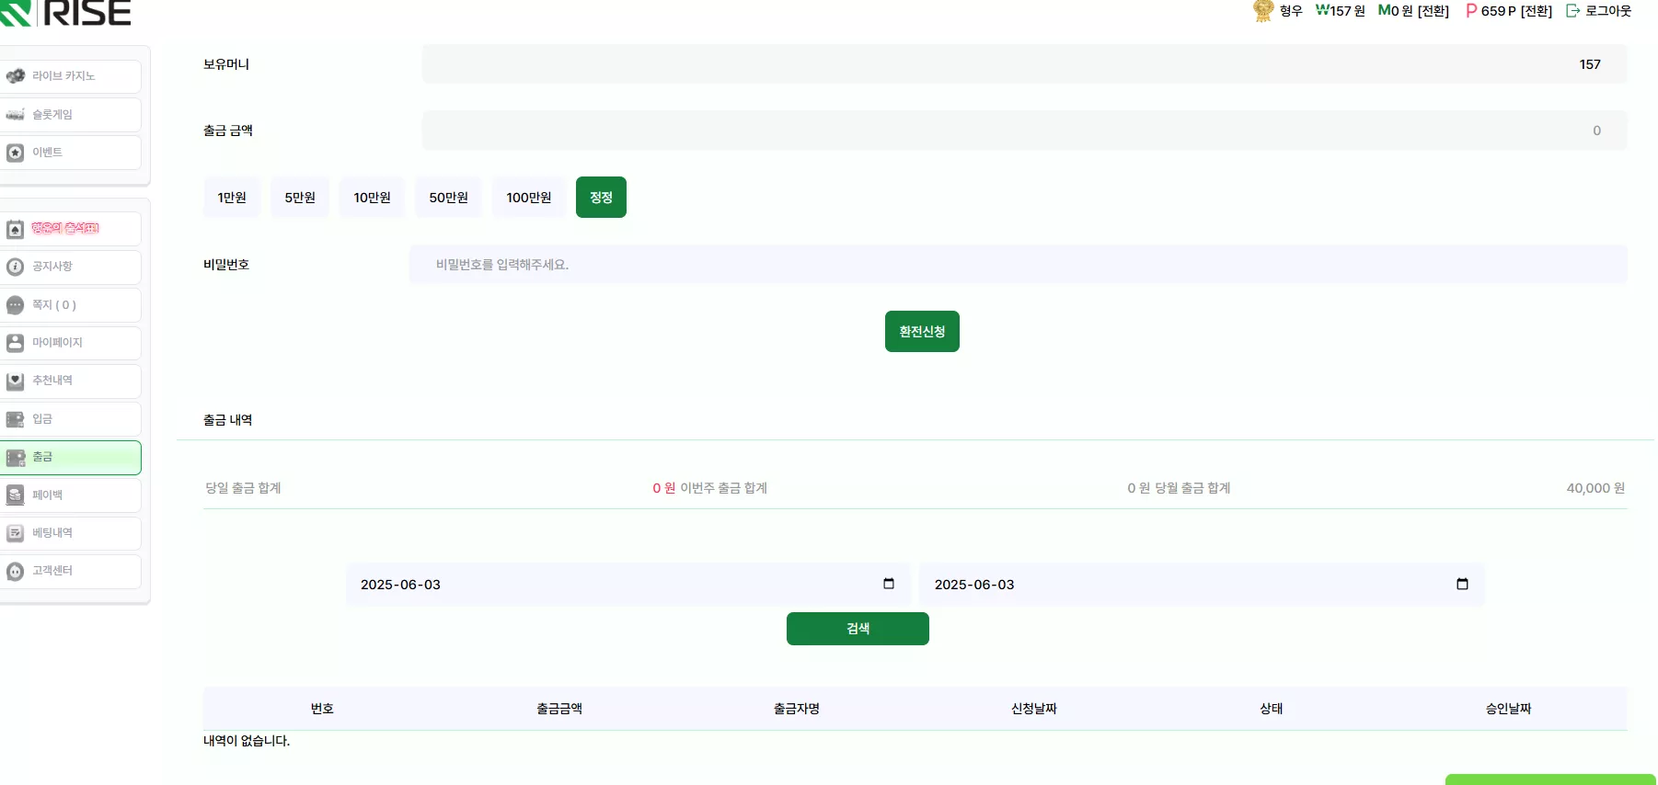Screen dimensions: 1658x785
Task: Convert M money via [전환] link
Action: pyautogui.click(x=1433, y=11)
